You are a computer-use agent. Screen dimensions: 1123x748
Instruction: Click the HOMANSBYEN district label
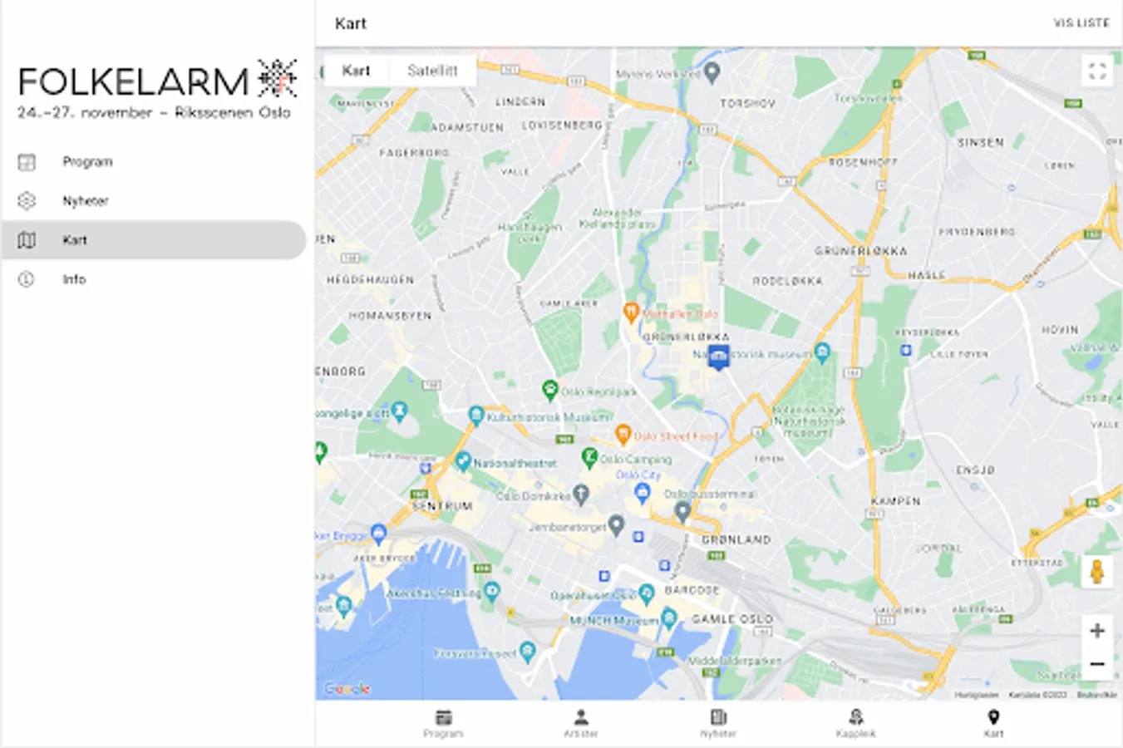coord(390,316)
